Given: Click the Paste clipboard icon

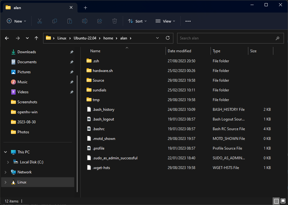Looking at the screenshot, I should pyautogui.click(x=70, y=21).
